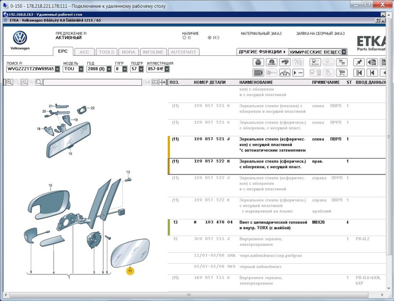Expand the ДРУГИЕ ФУНКЦИИ menu
The image size is (394, 301).
coord(262,52)
